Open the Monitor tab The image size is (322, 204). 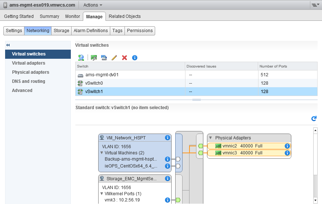click(x=73, y=16)
